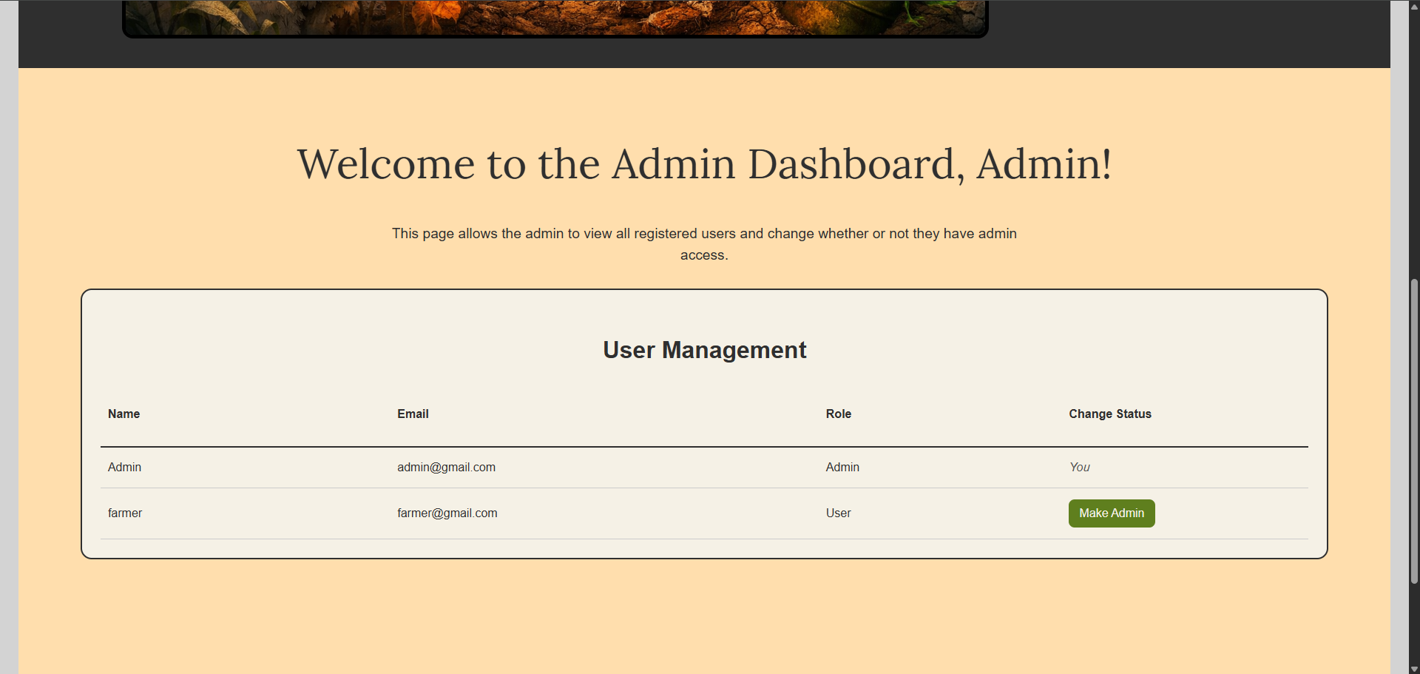This screenshot has height=674, width=1420.
Task: Click the italic You label
Action: point(1079,467)
